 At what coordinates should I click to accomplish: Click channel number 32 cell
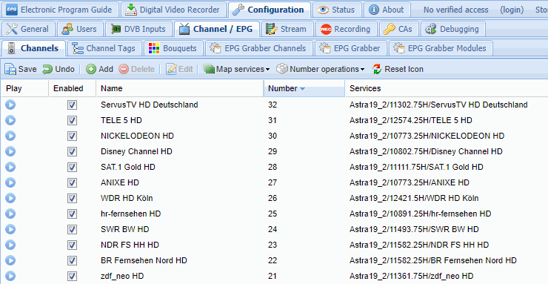click(273, 105)
